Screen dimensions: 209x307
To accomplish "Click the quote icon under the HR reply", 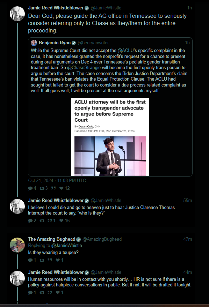I will 50,293.
